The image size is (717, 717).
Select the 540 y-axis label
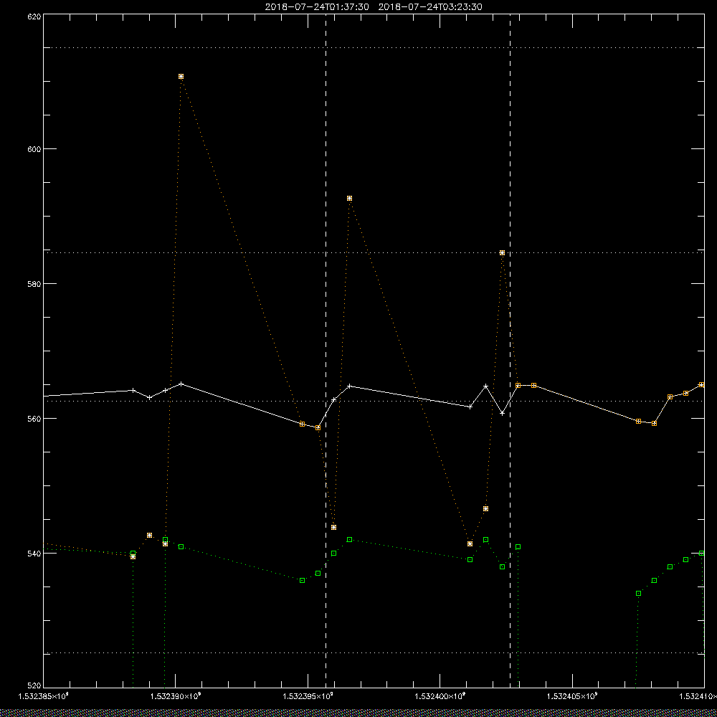[x=34, y=554]
